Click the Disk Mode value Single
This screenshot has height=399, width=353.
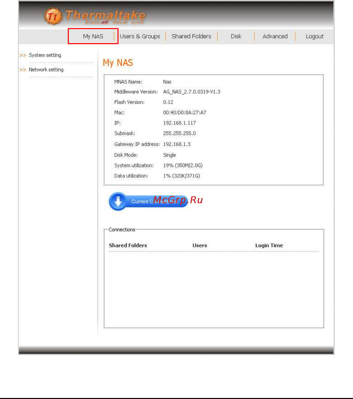coord(169,155)
